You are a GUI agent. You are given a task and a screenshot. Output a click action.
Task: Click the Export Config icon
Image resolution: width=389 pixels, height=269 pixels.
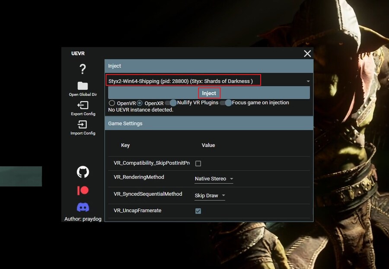(x=83, y=105)
